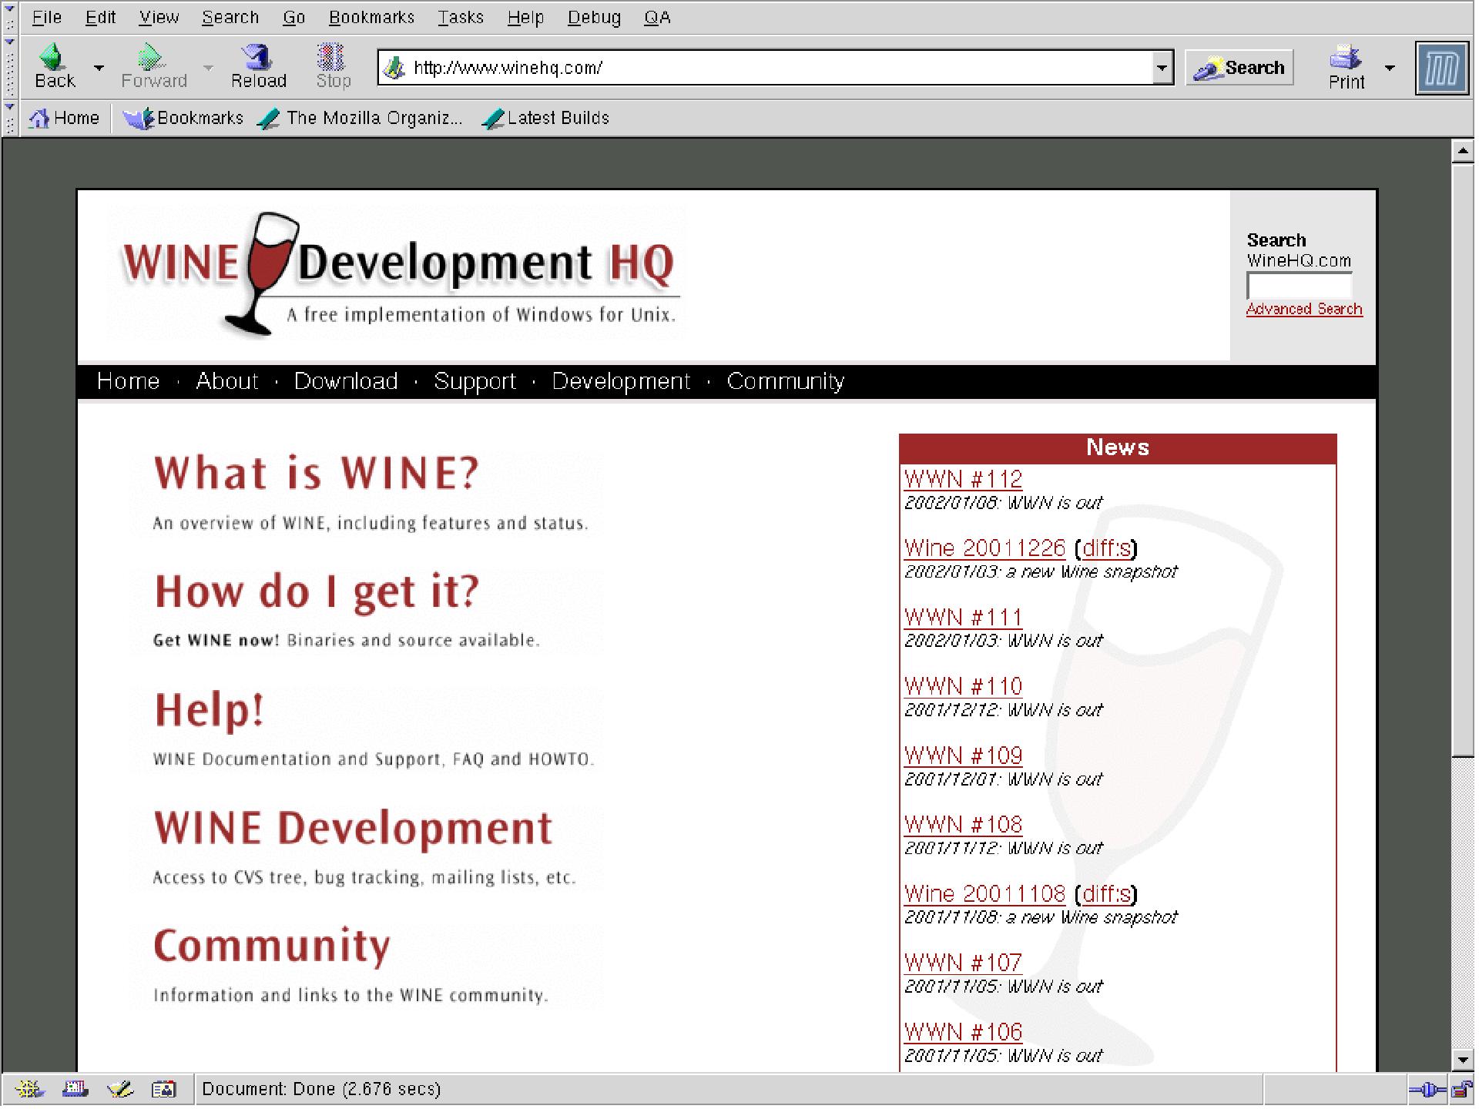Image resolution: width=1479 pixels, height=1109 pixels.
Task: Open Navigator from status bar component icon
Action: [29, 1089]
